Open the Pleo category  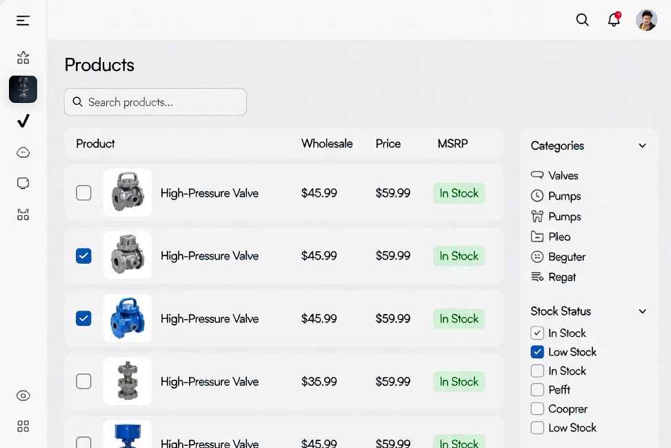[559, 236]
